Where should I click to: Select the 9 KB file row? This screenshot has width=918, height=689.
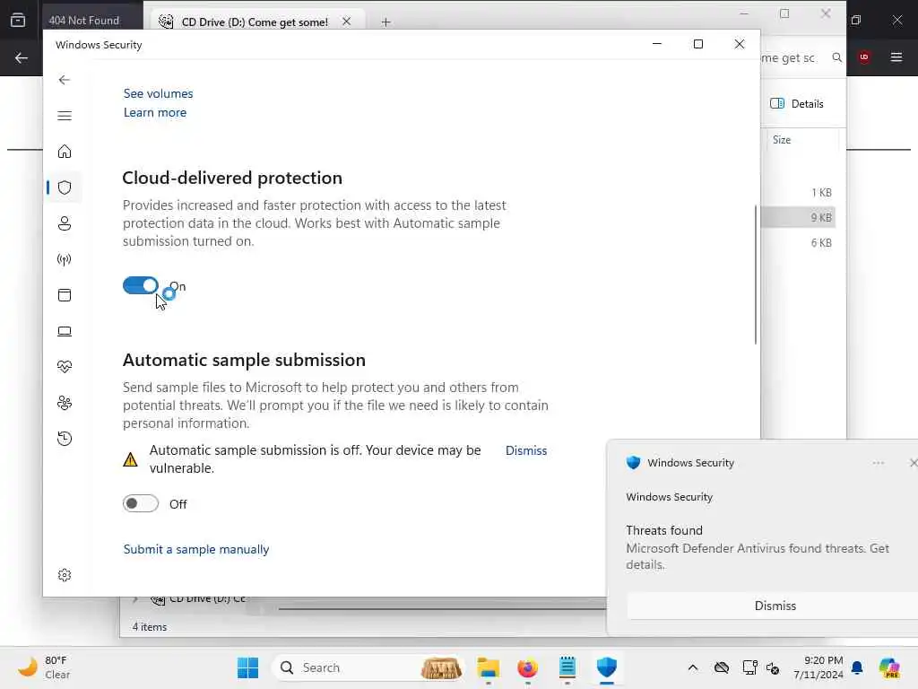(799, 217)
